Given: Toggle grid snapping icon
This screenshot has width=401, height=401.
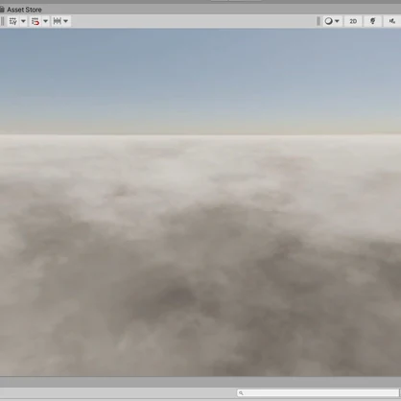Looking at the screenshot, I should [35, 21].
